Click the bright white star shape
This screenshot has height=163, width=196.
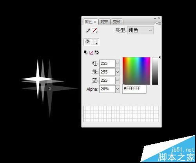38,79
